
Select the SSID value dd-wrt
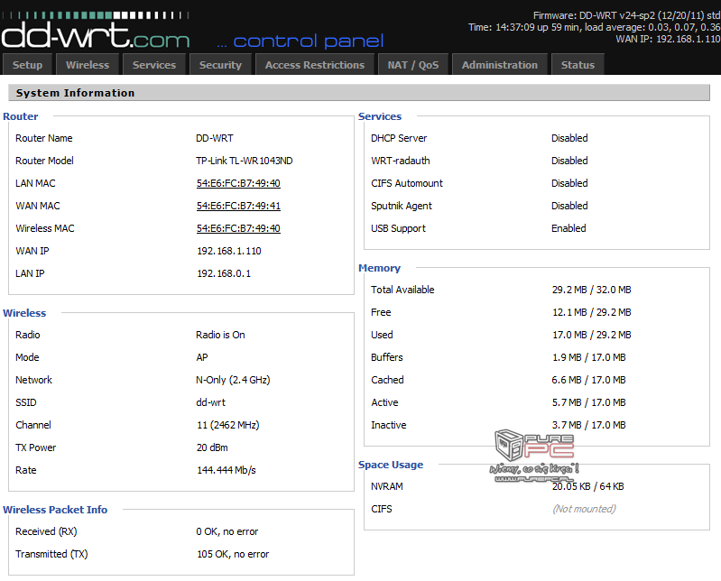tap(210, 402)
